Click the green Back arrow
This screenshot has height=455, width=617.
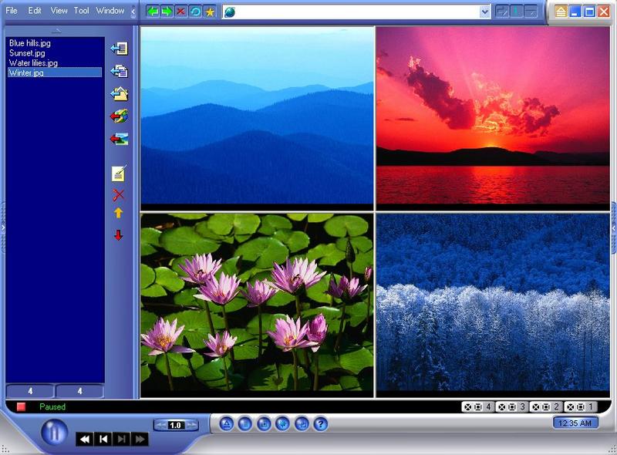tap(153, 12)
